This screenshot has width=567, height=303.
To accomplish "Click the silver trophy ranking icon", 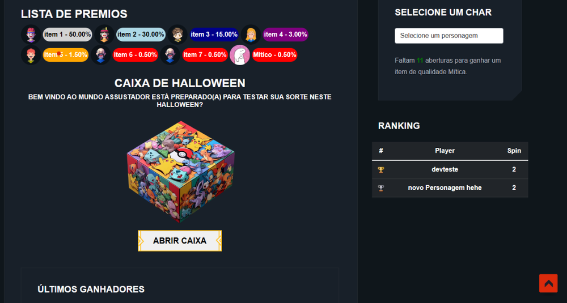I will 381,188.
